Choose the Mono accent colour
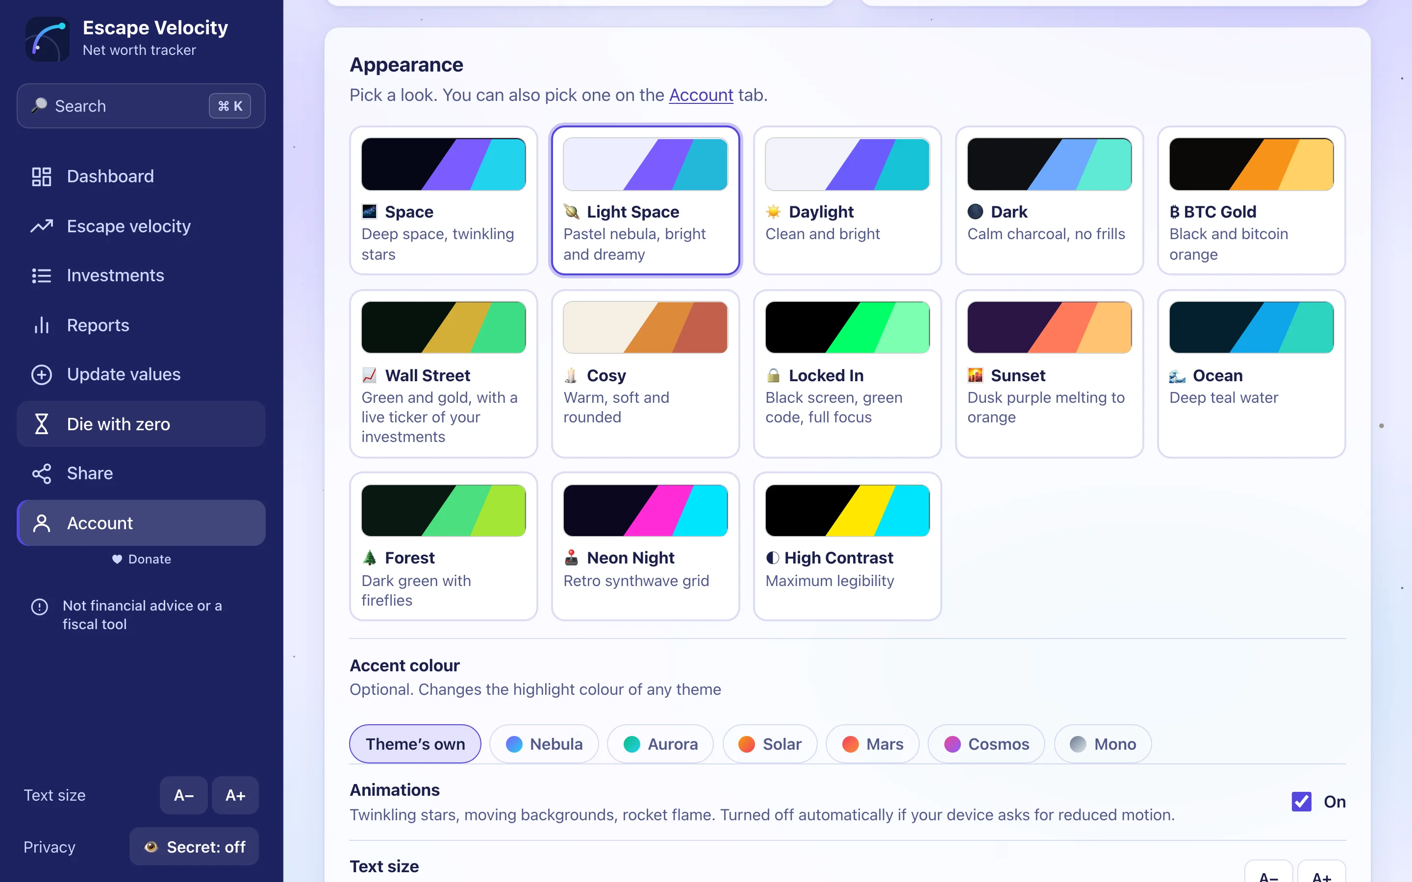This screenshot has height=882, width=1412. point(1103,744)
